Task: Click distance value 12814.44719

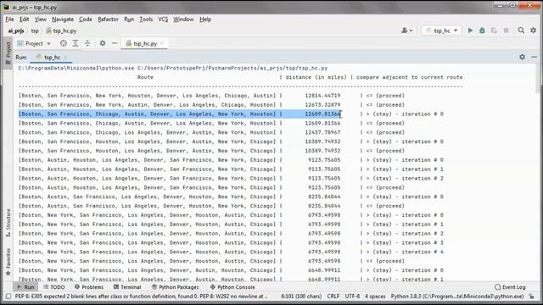Action: [x=322, y=96]
